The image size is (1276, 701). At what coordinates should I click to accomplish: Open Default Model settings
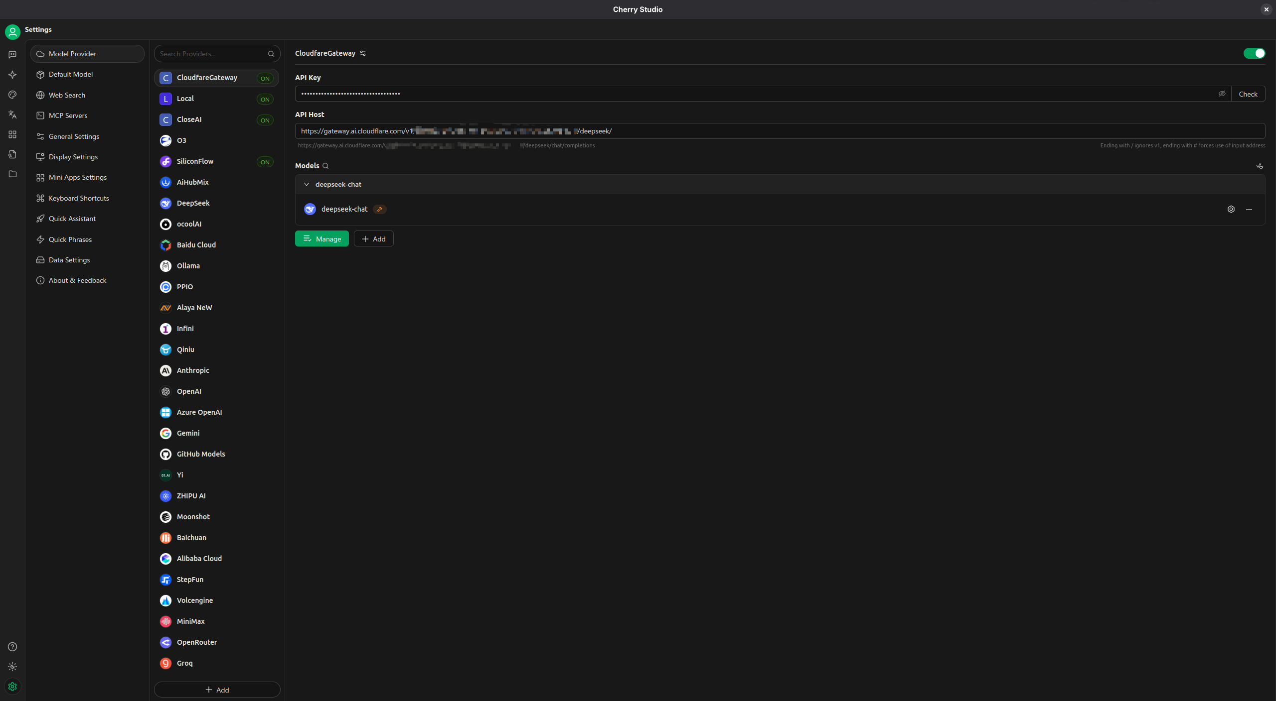[87, 74]
